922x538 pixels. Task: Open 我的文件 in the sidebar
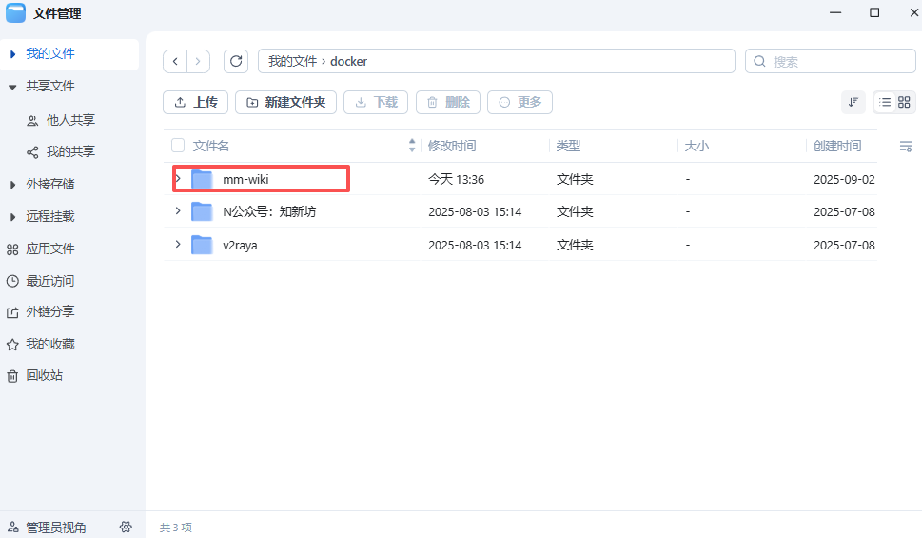click(x=70, y=54)
